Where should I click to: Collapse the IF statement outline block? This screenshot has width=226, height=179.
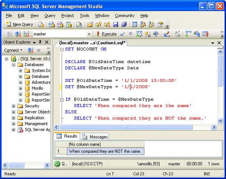click(x=62, y=100)
